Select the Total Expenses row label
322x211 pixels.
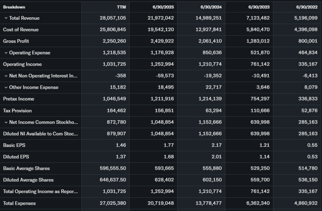(x=19, y=203)
